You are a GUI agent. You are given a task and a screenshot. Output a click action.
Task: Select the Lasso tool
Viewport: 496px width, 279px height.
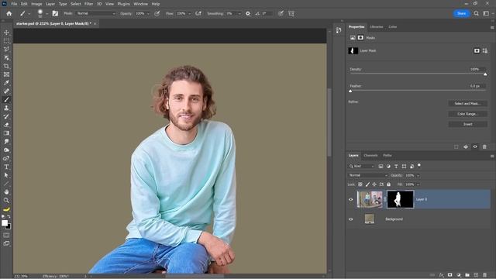click(6, 49)
